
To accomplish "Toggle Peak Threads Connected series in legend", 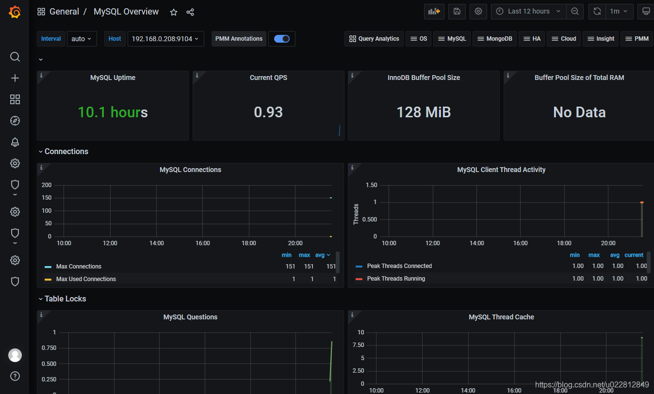I will coord(399,266).
